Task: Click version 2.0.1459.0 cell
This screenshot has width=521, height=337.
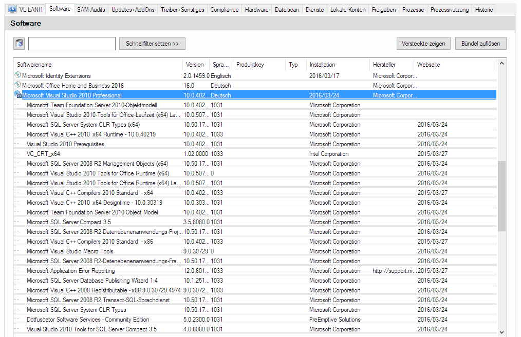Action: click(x=196, y=75)
